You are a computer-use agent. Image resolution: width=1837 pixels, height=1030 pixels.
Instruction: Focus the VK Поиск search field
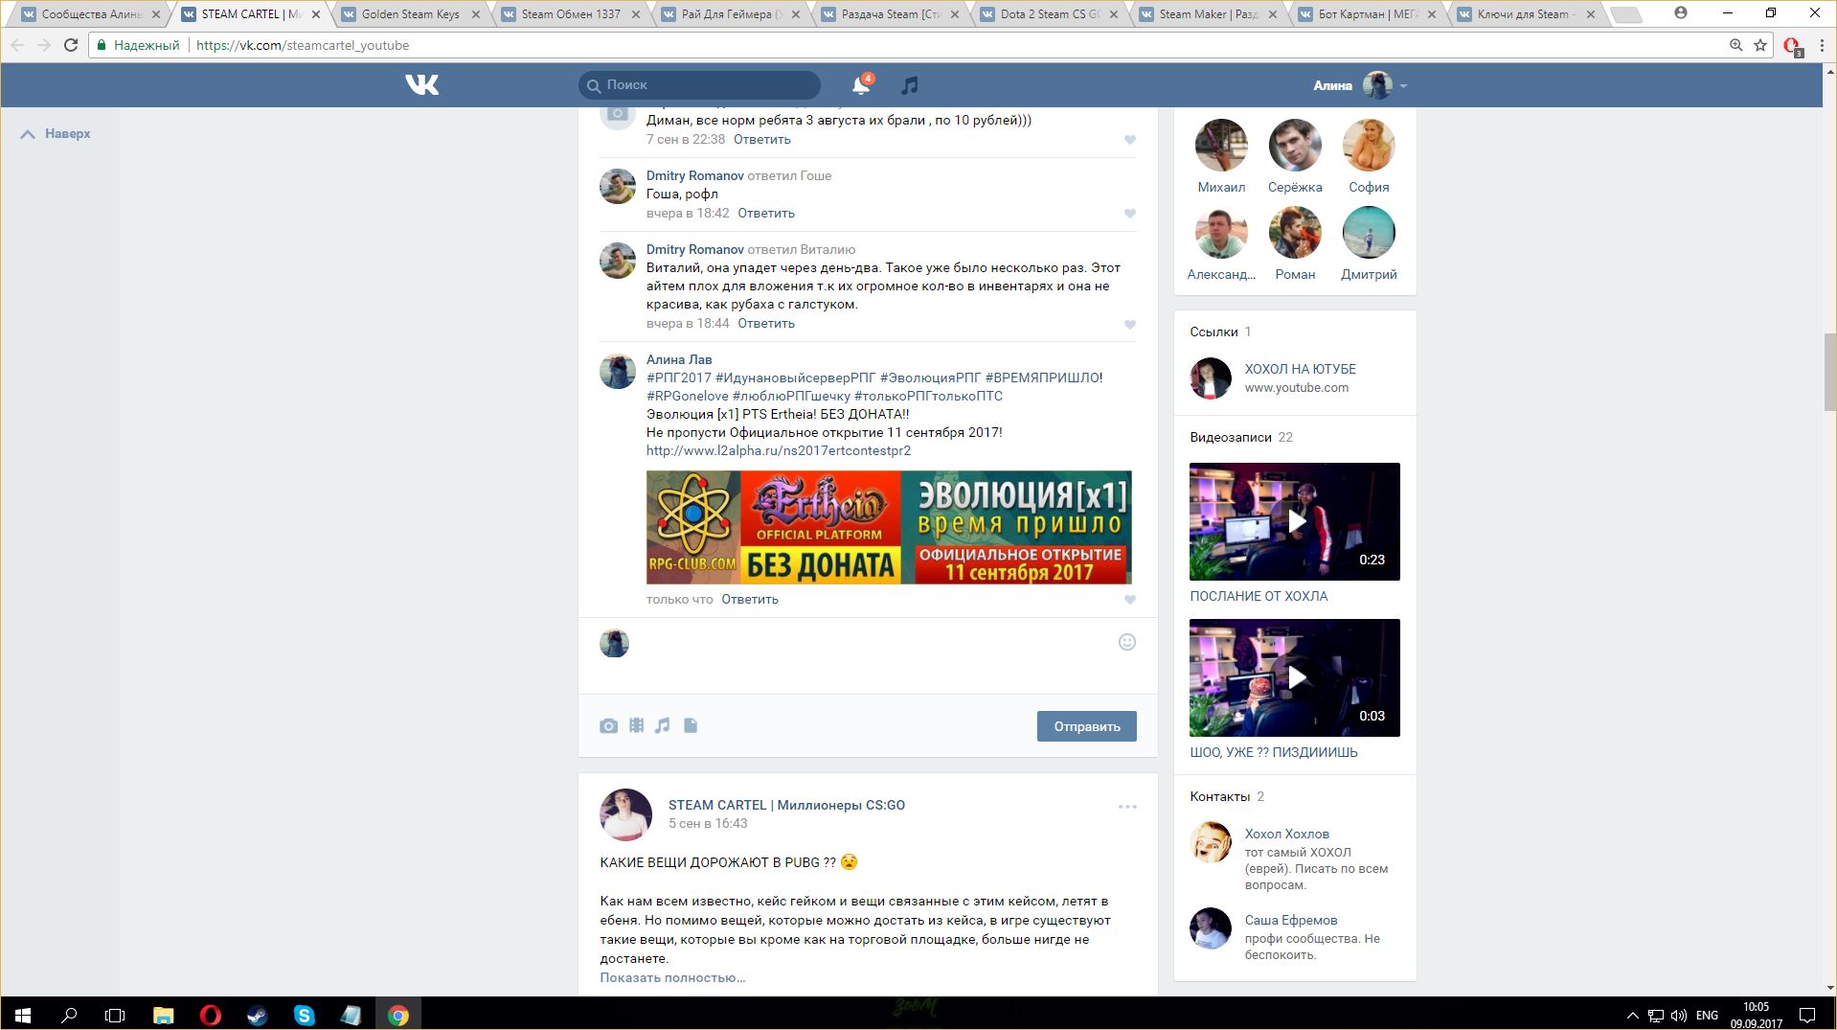click(699, 85)
